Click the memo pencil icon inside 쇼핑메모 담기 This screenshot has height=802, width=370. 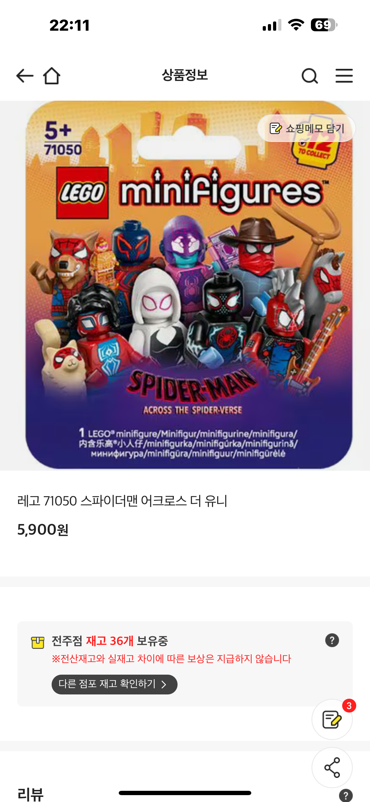(x=275, y=128)
